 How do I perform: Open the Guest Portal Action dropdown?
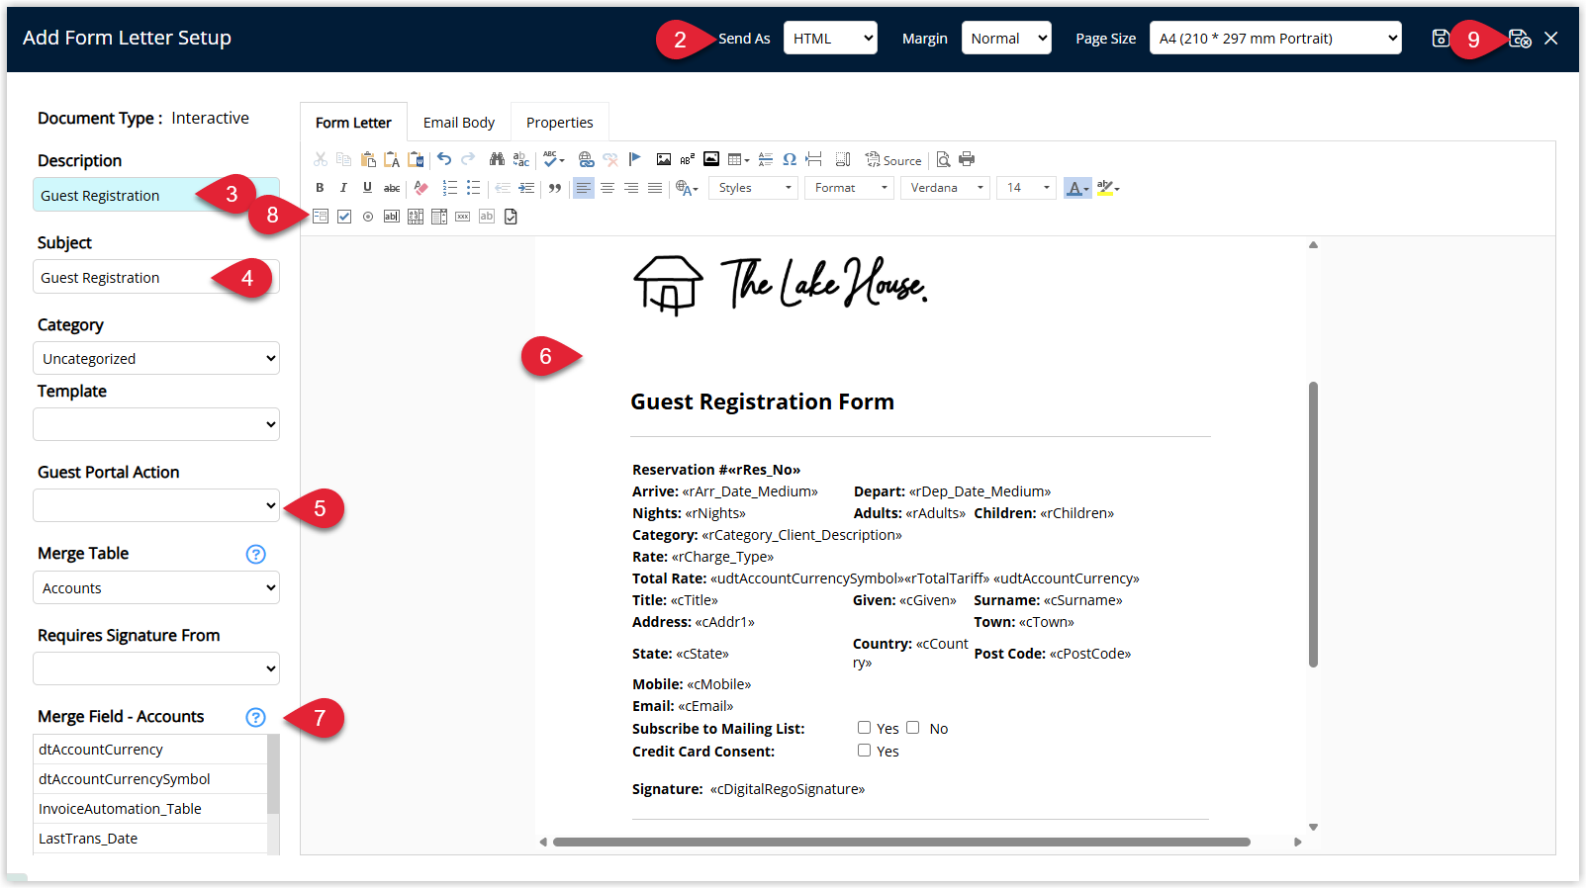(156, 505)
